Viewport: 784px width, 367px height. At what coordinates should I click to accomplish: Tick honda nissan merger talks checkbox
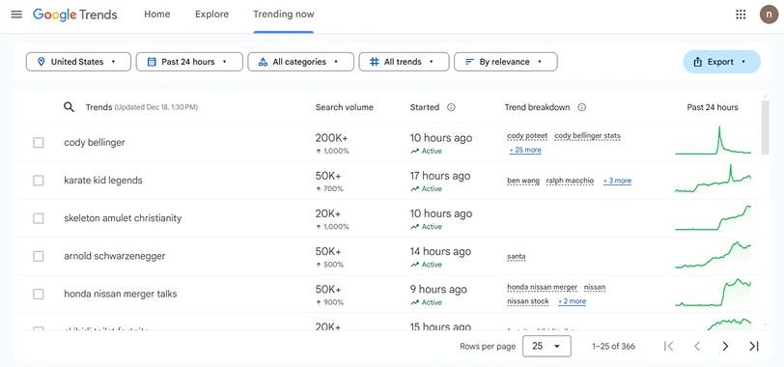(39, 294)
